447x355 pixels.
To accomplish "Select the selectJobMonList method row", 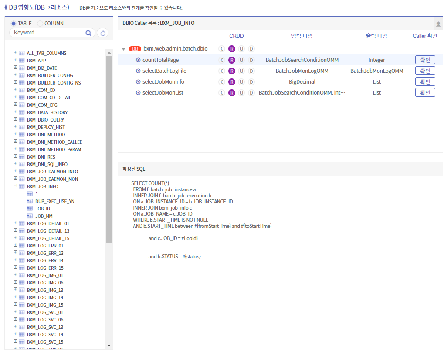I will tap(280, 93).
